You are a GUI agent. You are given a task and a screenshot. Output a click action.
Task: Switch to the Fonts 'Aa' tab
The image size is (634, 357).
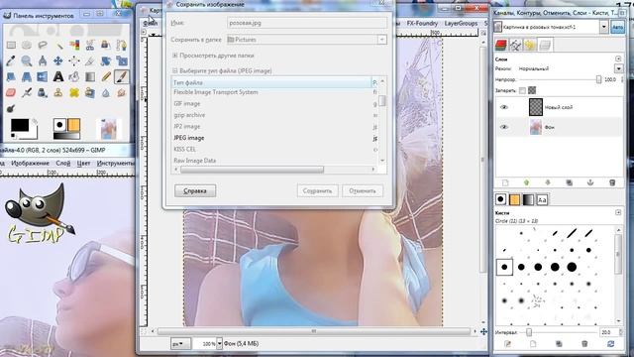[x=542, y=199]
